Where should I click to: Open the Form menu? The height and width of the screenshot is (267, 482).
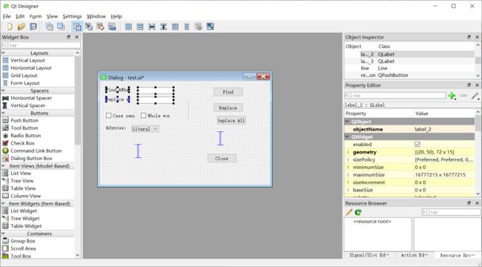[36, 16]
